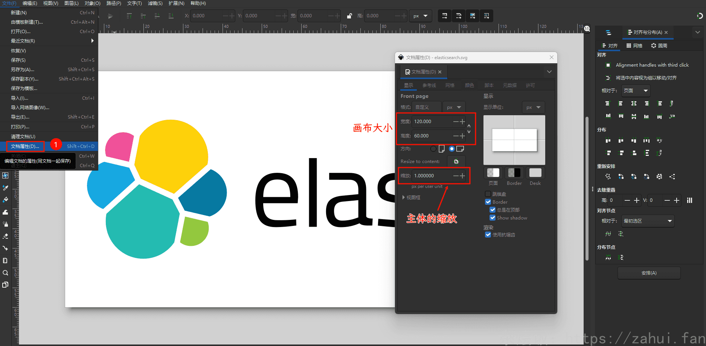Expand the 视图框 viewbox section
This screenshot has width=706, height=346.
coord(404,197)
